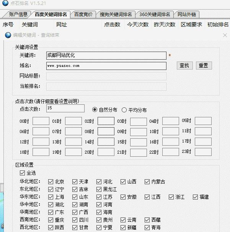
Task: Sort by the 序号 column header
Action: coord(8,24)
